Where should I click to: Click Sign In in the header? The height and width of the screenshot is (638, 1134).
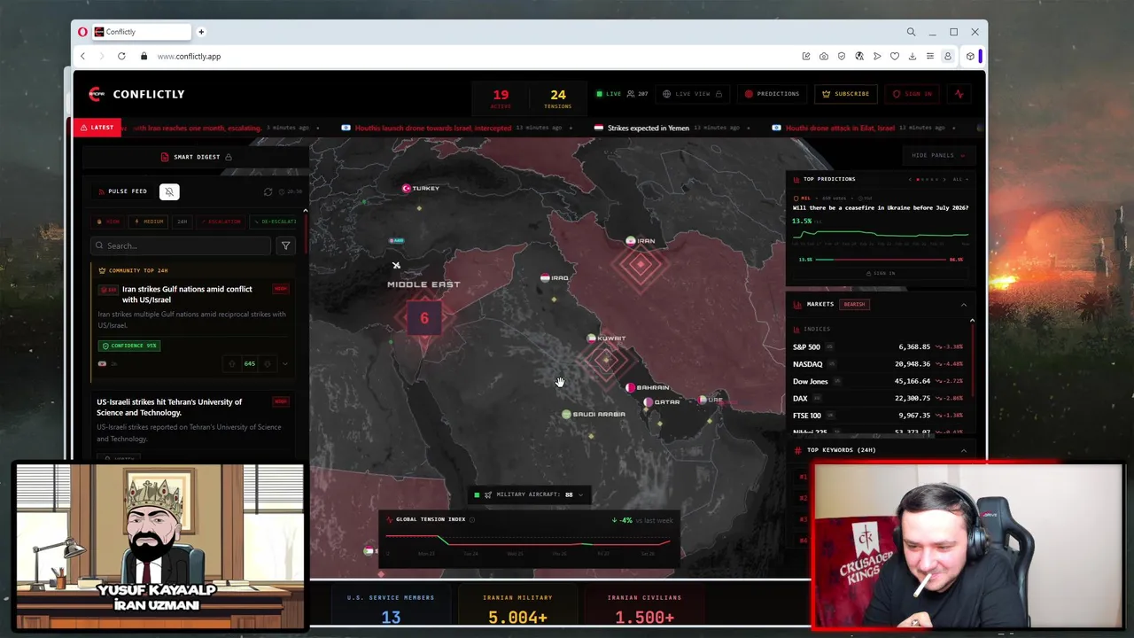pyautogui.click(x=913, y=94)
